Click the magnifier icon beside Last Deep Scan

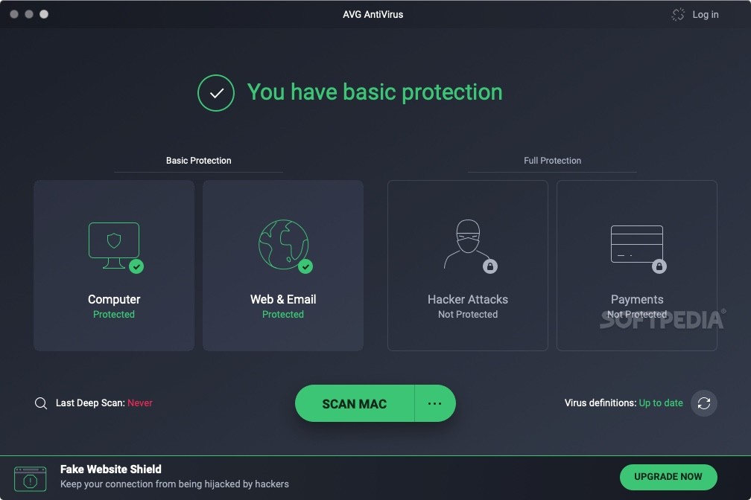(41, 403)
